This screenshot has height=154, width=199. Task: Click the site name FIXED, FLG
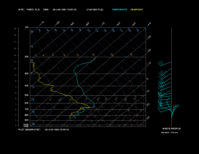point(33,10)
